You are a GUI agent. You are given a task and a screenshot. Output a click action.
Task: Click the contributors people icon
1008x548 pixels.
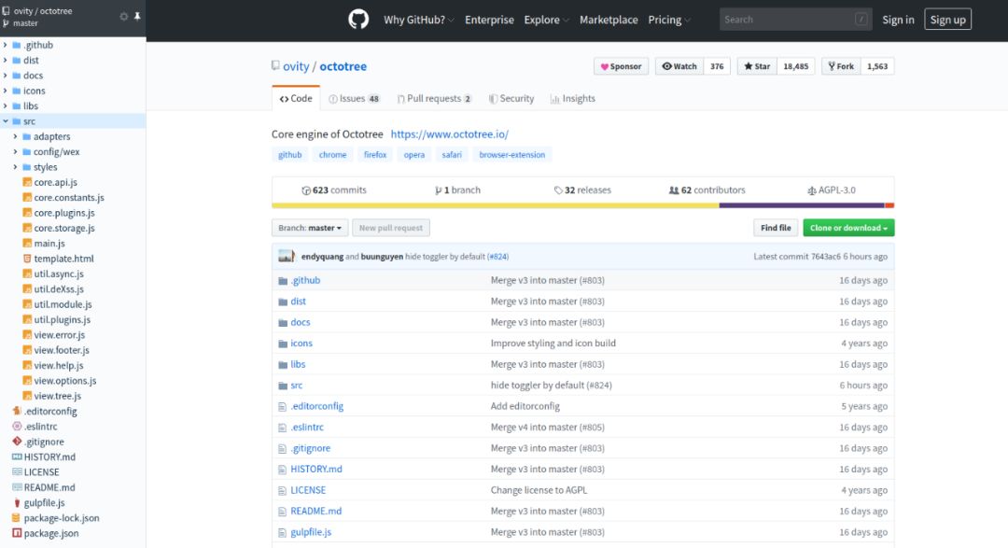click(674, 190)
